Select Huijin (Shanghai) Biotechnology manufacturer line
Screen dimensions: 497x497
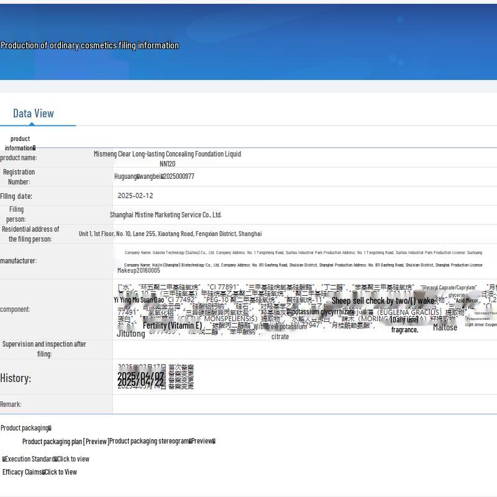(303, 265)
